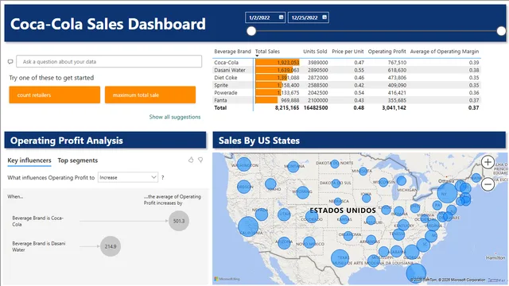
Task: Click the California sales bubble on map
Action: click(248, 226)
